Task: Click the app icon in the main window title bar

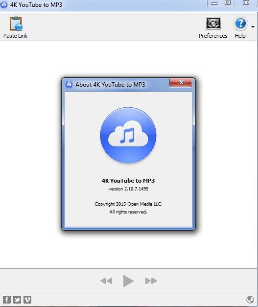Action: coord(4,5)
